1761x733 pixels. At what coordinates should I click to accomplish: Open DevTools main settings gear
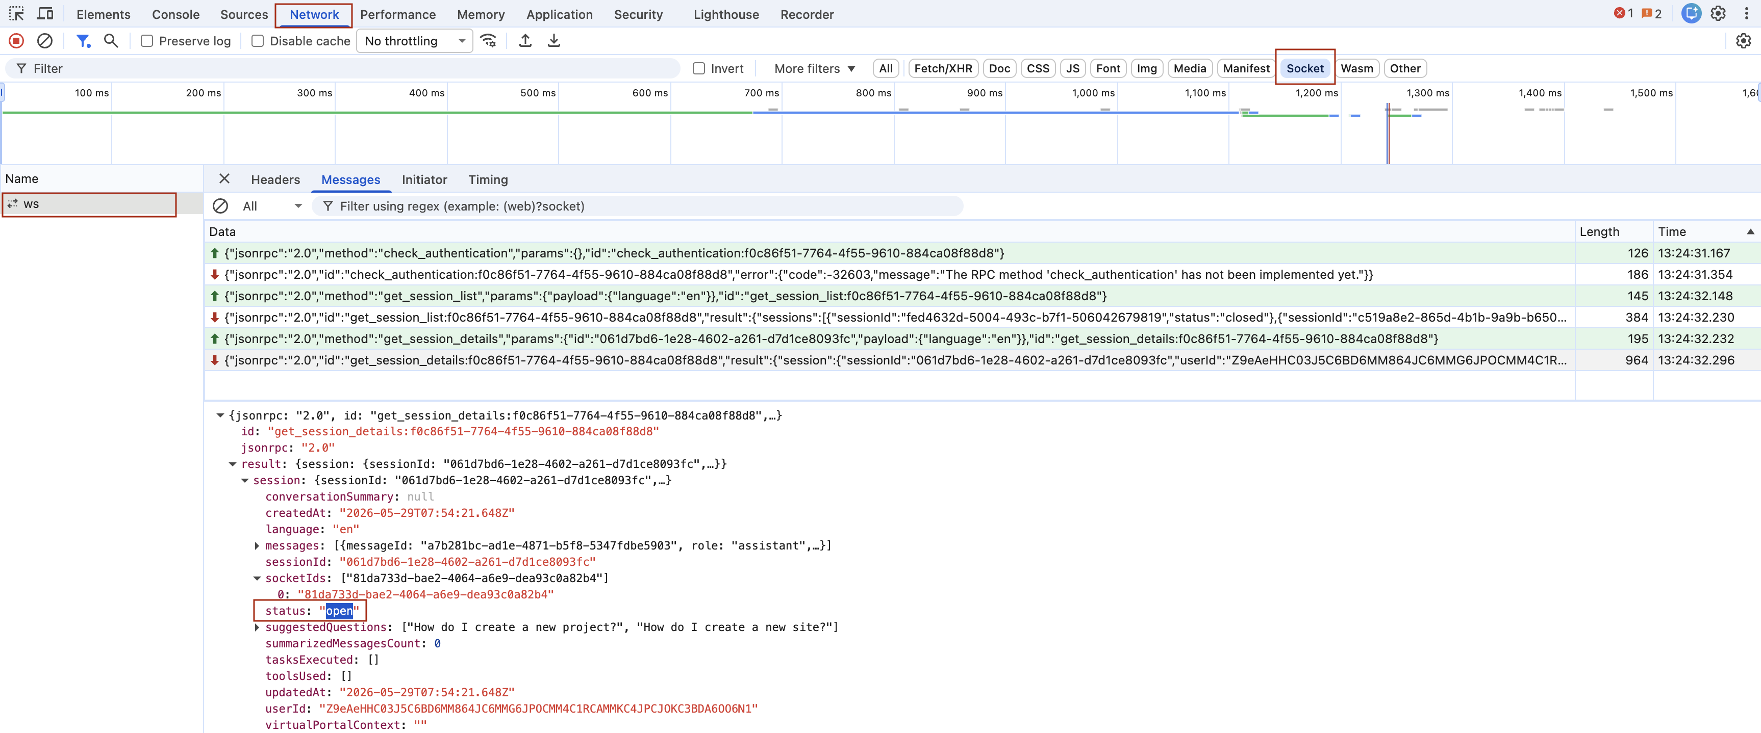1718,14
